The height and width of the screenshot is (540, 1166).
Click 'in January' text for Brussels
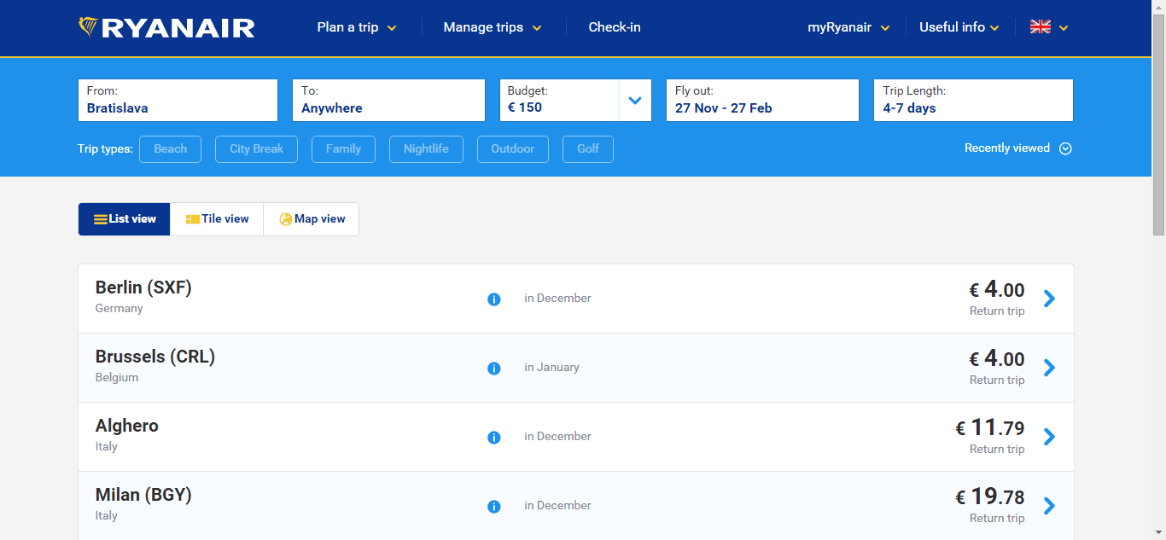pos(551,368)
